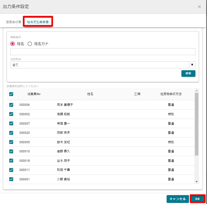This screenshot has width=207, height=204.
Task: Click 普通 in 小野 義裕 row
Action: [x=171, y=179]
